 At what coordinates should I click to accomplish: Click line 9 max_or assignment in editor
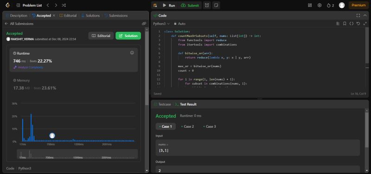199,66
